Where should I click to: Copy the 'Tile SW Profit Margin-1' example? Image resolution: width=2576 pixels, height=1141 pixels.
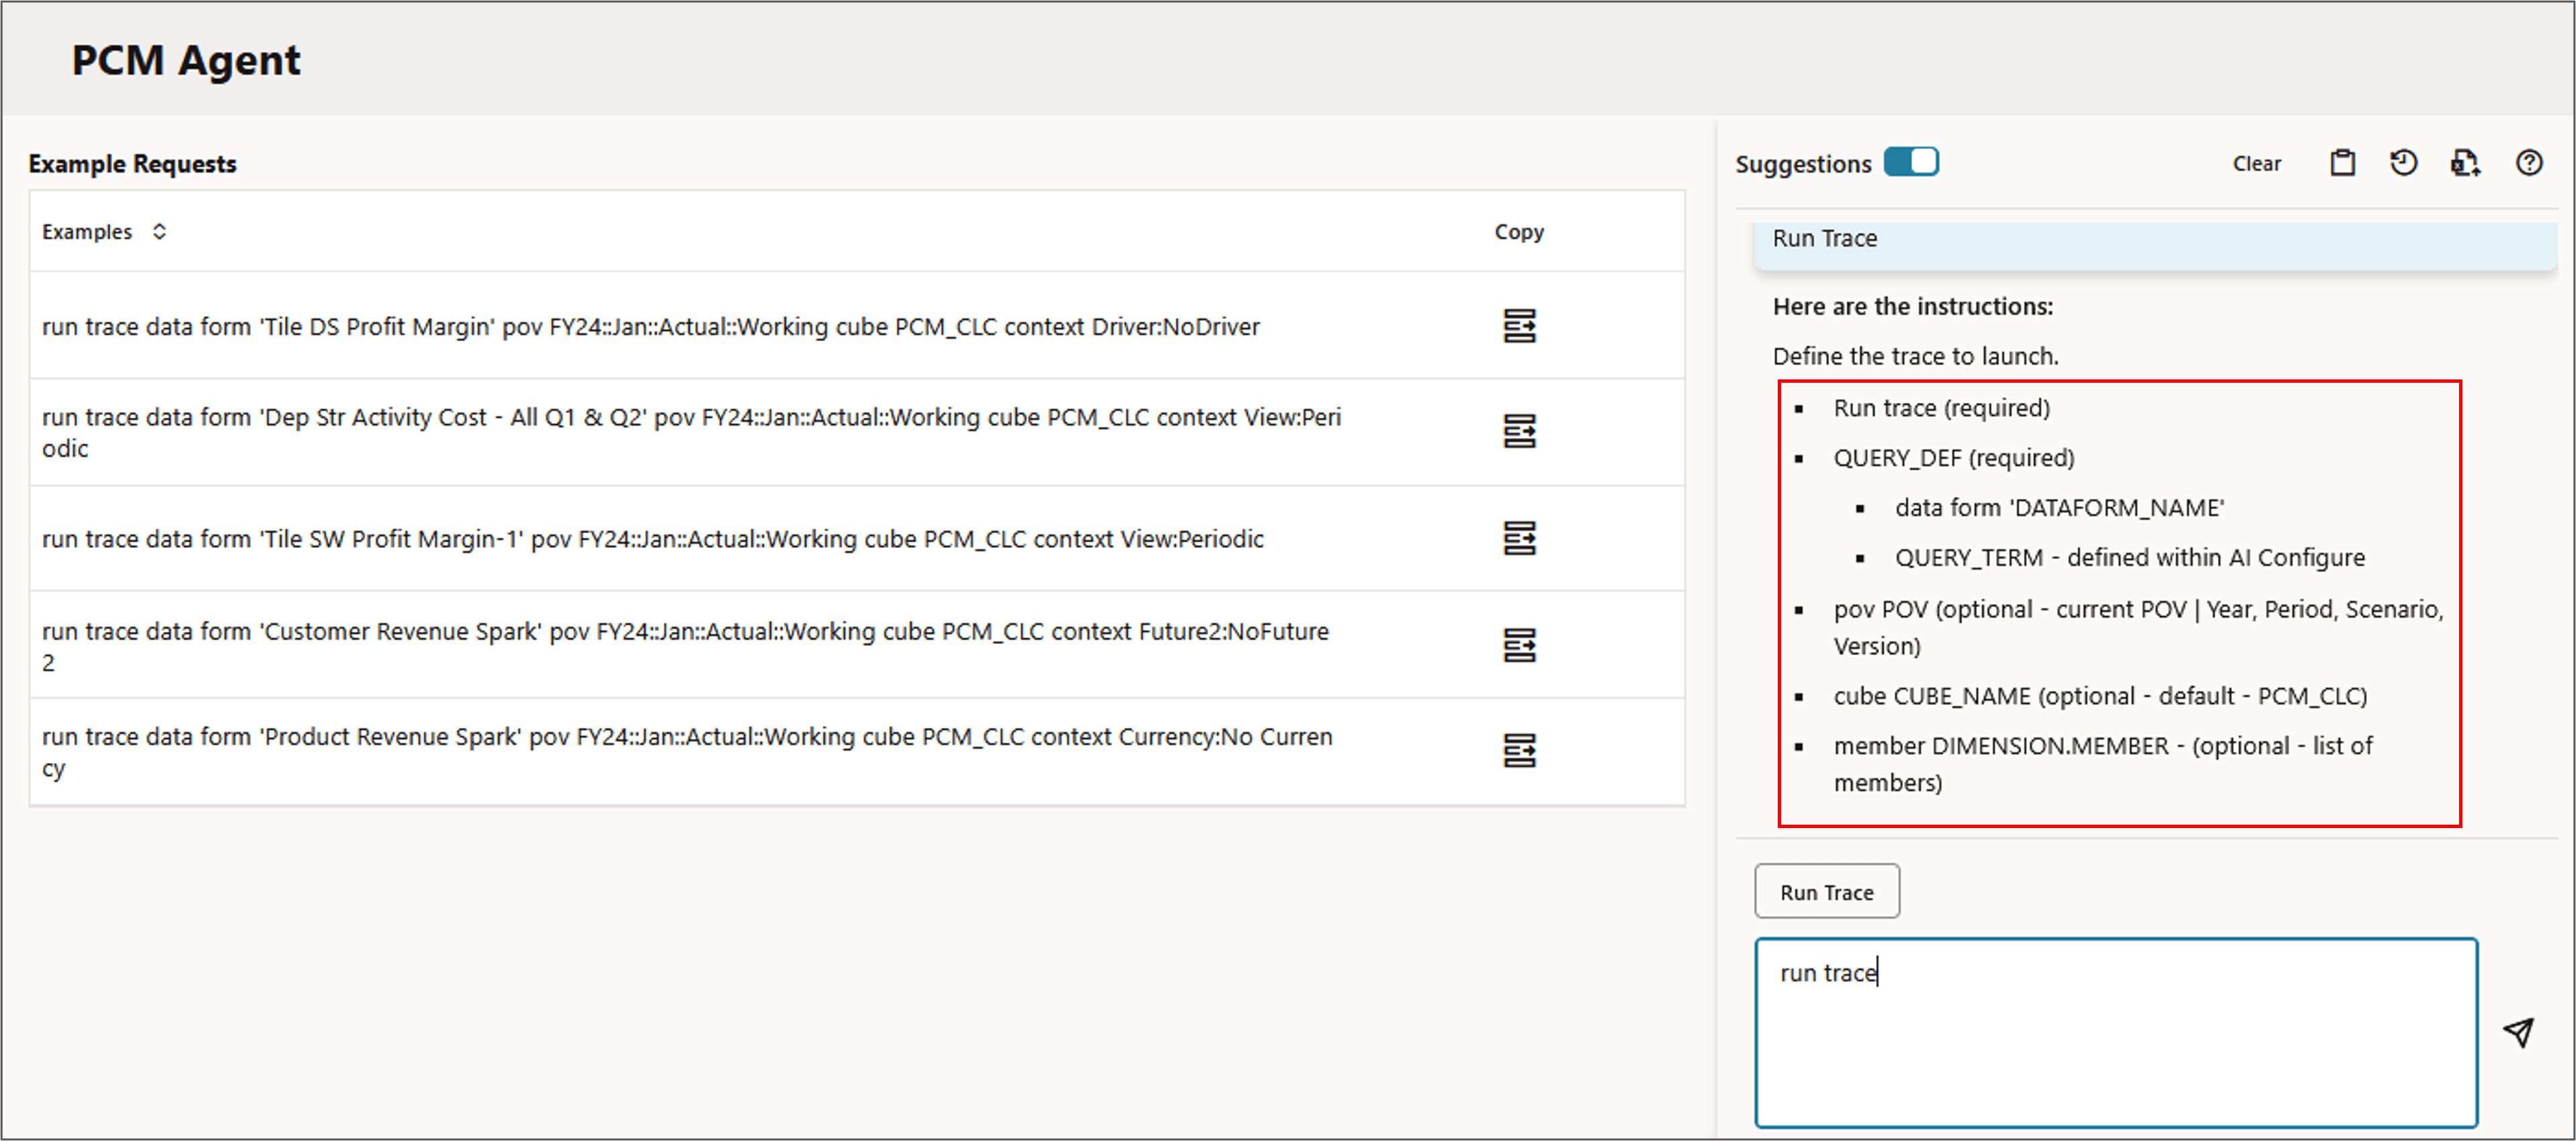coord(1519,539)
